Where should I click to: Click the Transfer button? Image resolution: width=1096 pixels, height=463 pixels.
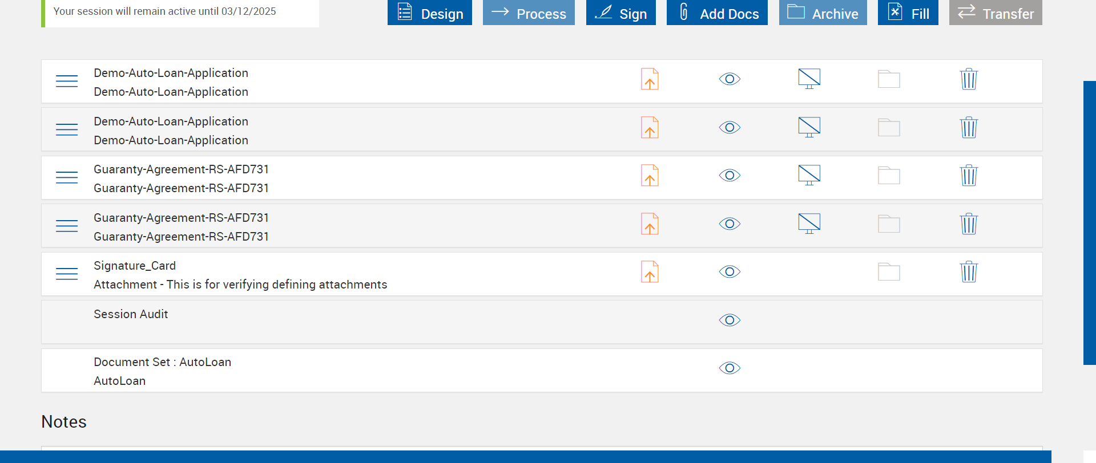996,13
